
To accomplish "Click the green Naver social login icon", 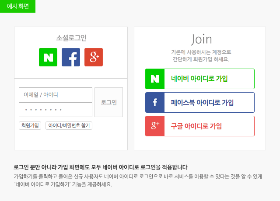I will [x=48, y=57].
